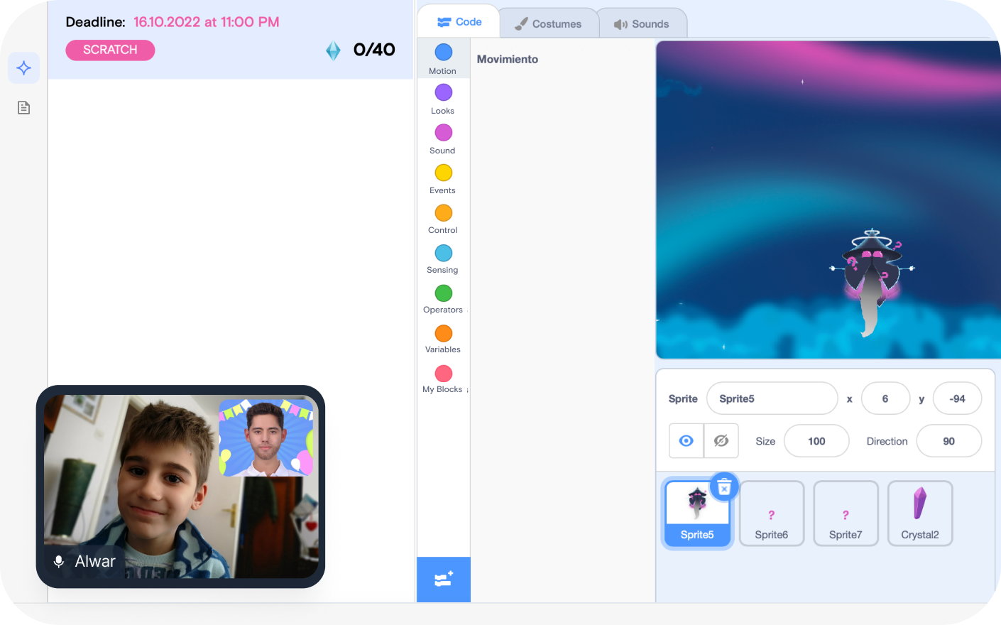Select the Operators blocks category
The width and height of the screenshot is (1001, 625).
coord(443,298)
